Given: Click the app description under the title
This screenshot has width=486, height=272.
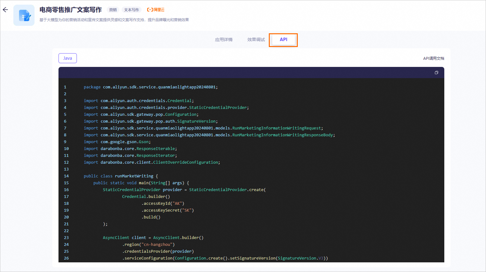Looking at the screenshot, I should [114, 20].
